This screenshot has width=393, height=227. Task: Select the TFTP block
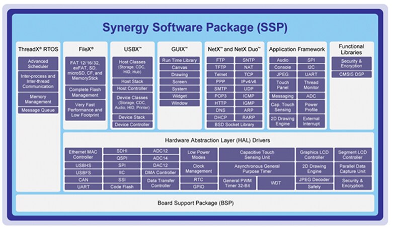click(x=220, y=67)
